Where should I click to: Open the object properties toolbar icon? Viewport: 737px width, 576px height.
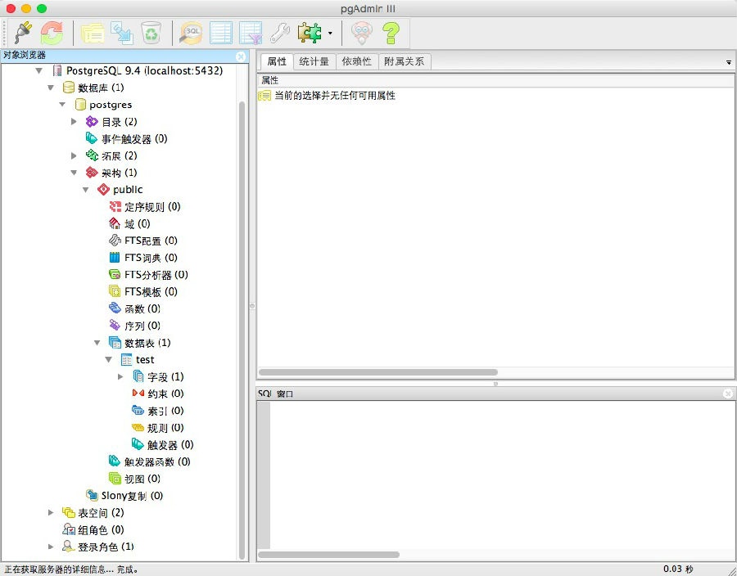coord(93,33)
